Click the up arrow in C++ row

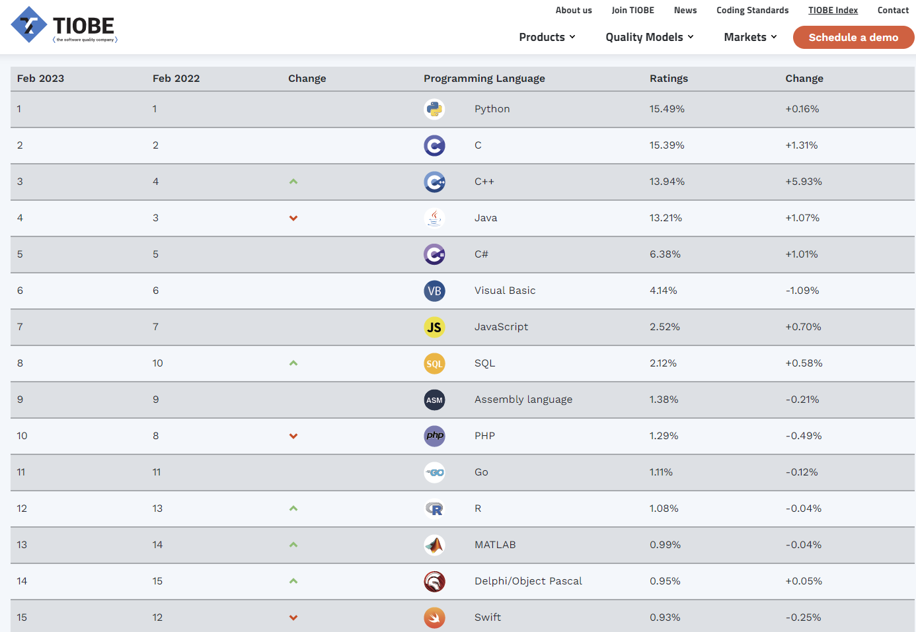(293, 182)
